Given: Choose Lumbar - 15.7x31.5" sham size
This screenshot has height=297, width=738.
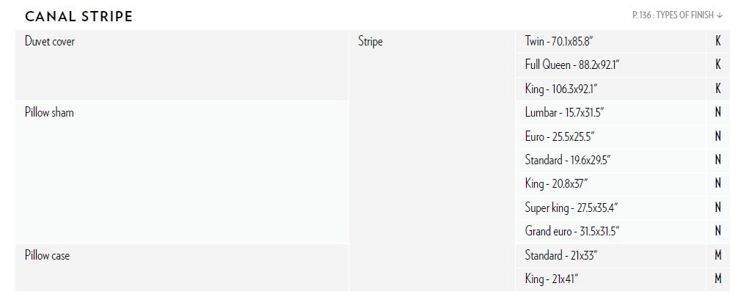Looking at the screenshot, I should (564, 113).
